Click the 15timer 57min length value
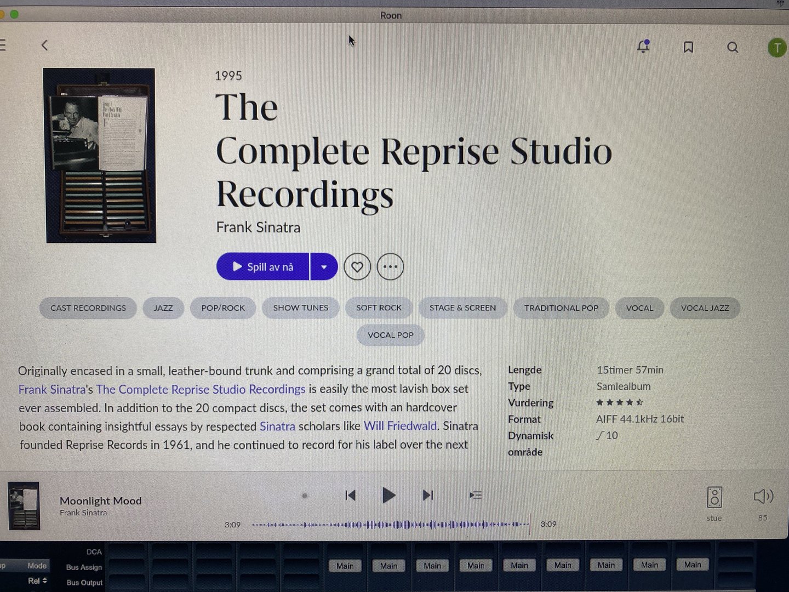 tap(630, 370)
